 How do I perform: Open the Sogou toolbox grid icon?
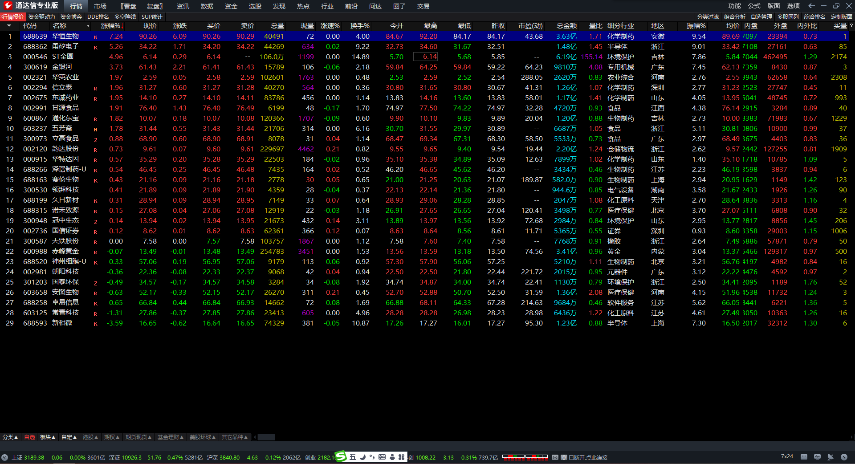click(x=402, y=457)
